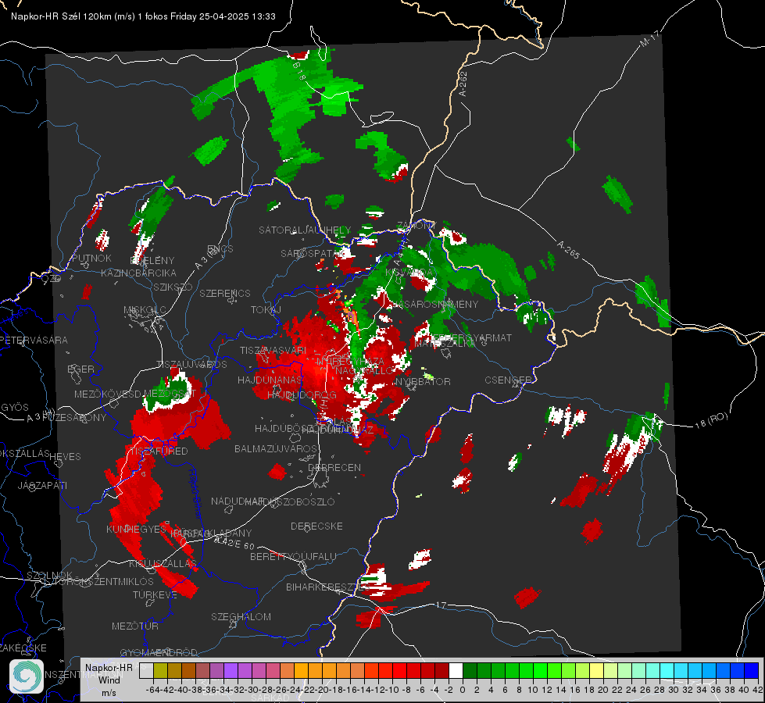
Task: Pick the white legend swatch between -2 and 0
Action: 456,671
